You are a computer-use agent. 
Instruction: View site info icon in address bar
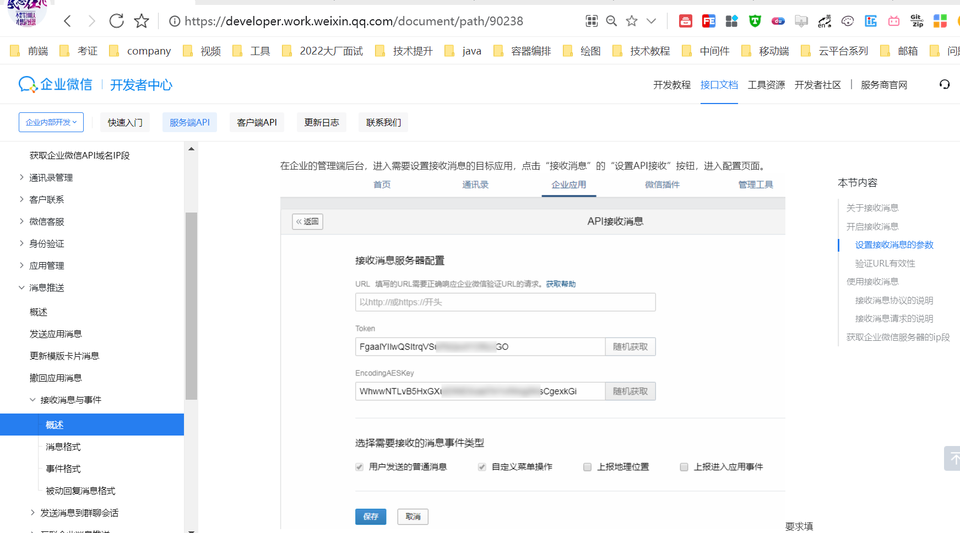175,21
